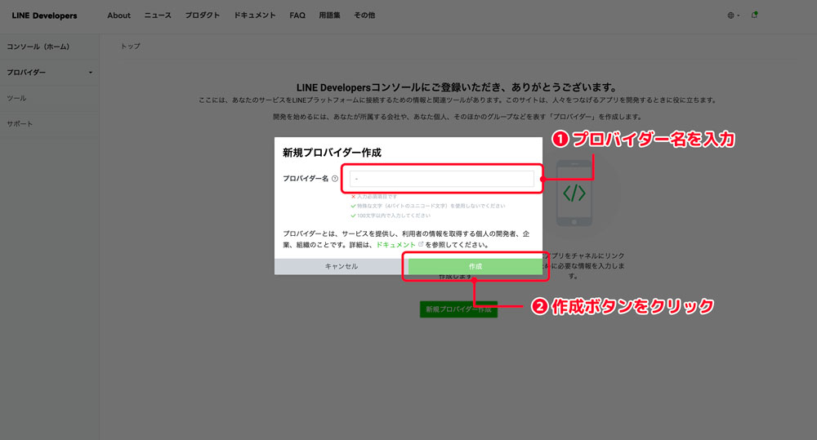This screenshot has height=440, width=817.
Task: Click the phone code illustration icon
Action: pos(574,193)
